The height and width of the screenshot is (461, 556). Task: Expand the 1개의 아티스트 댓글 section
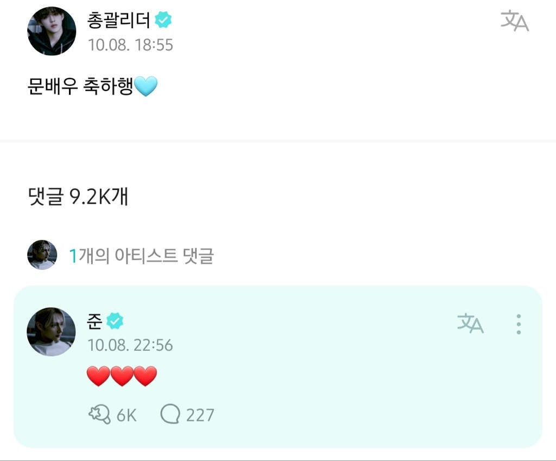[x=142, y=256]
